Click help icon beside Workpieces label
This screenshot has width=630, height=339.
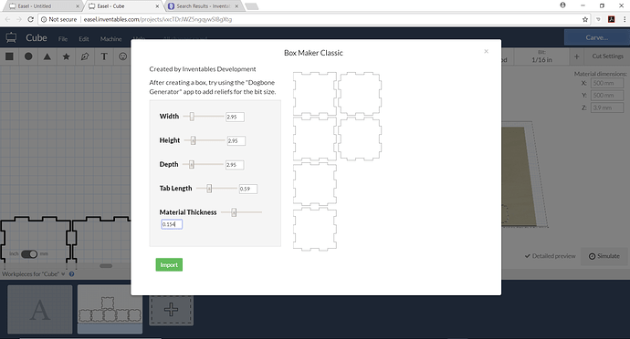point(71,274)
